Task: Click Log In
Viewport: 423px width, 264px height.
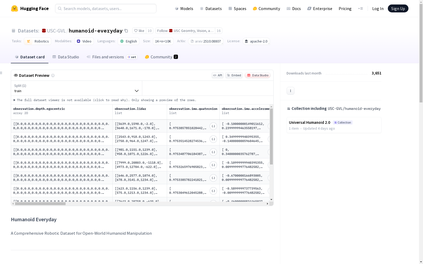Action: (378, 8)
